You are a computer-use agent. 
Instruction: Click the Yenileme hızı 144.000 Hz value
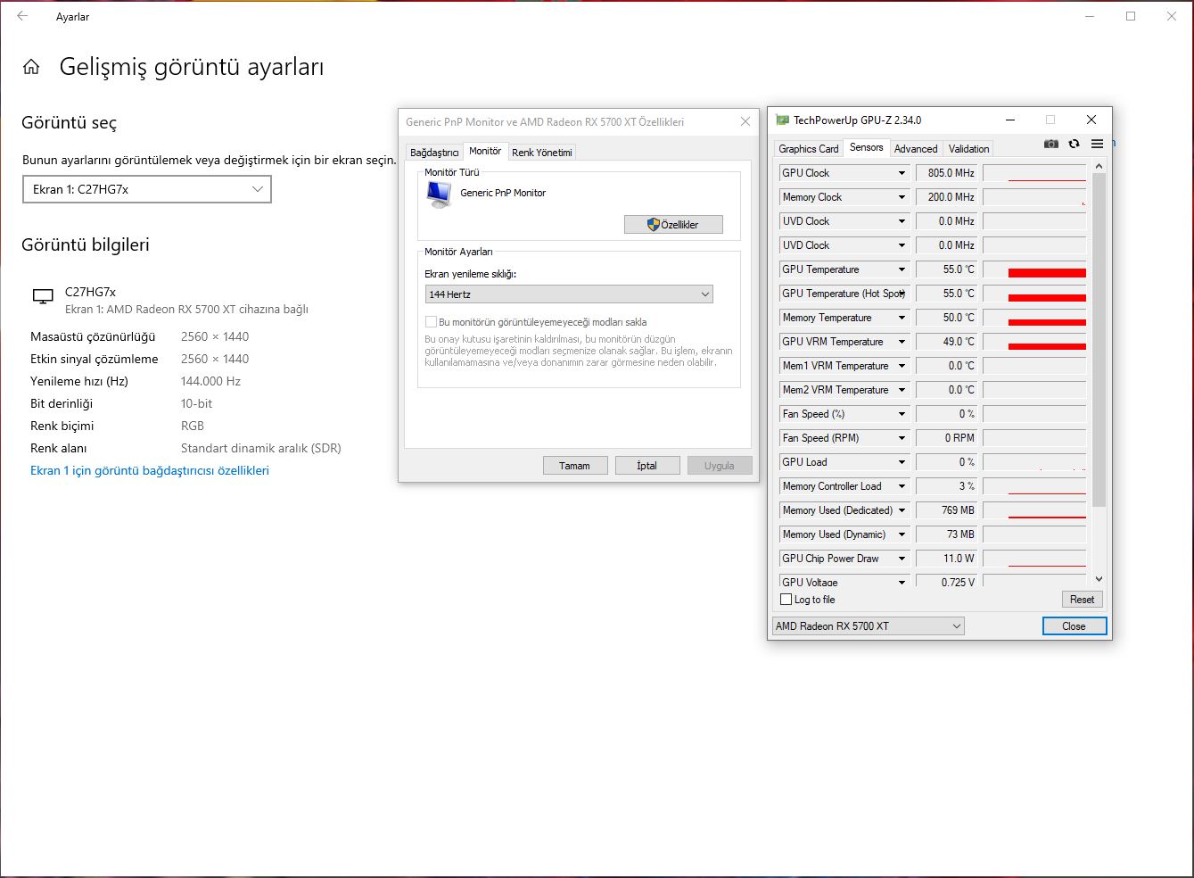click(211, 381)
